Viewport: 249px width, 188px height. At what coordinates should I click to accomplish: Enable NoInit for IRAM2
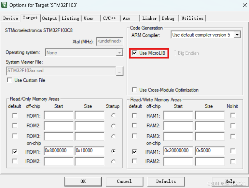(x=233, y=161)
